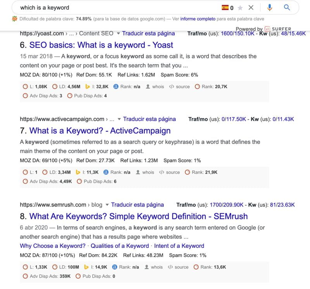310x289 pixels.
Task: View source for the Yoast result
Action: coord(179,87)
